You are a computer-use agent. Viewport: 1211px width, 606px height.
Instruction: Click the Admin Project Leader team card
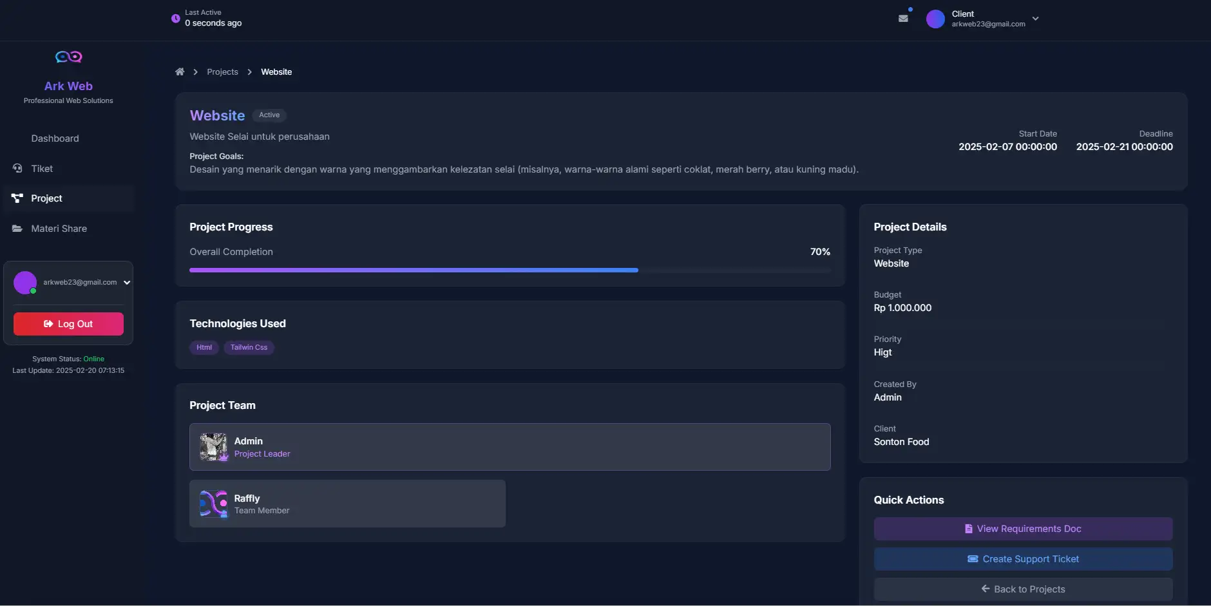(510, 446)
